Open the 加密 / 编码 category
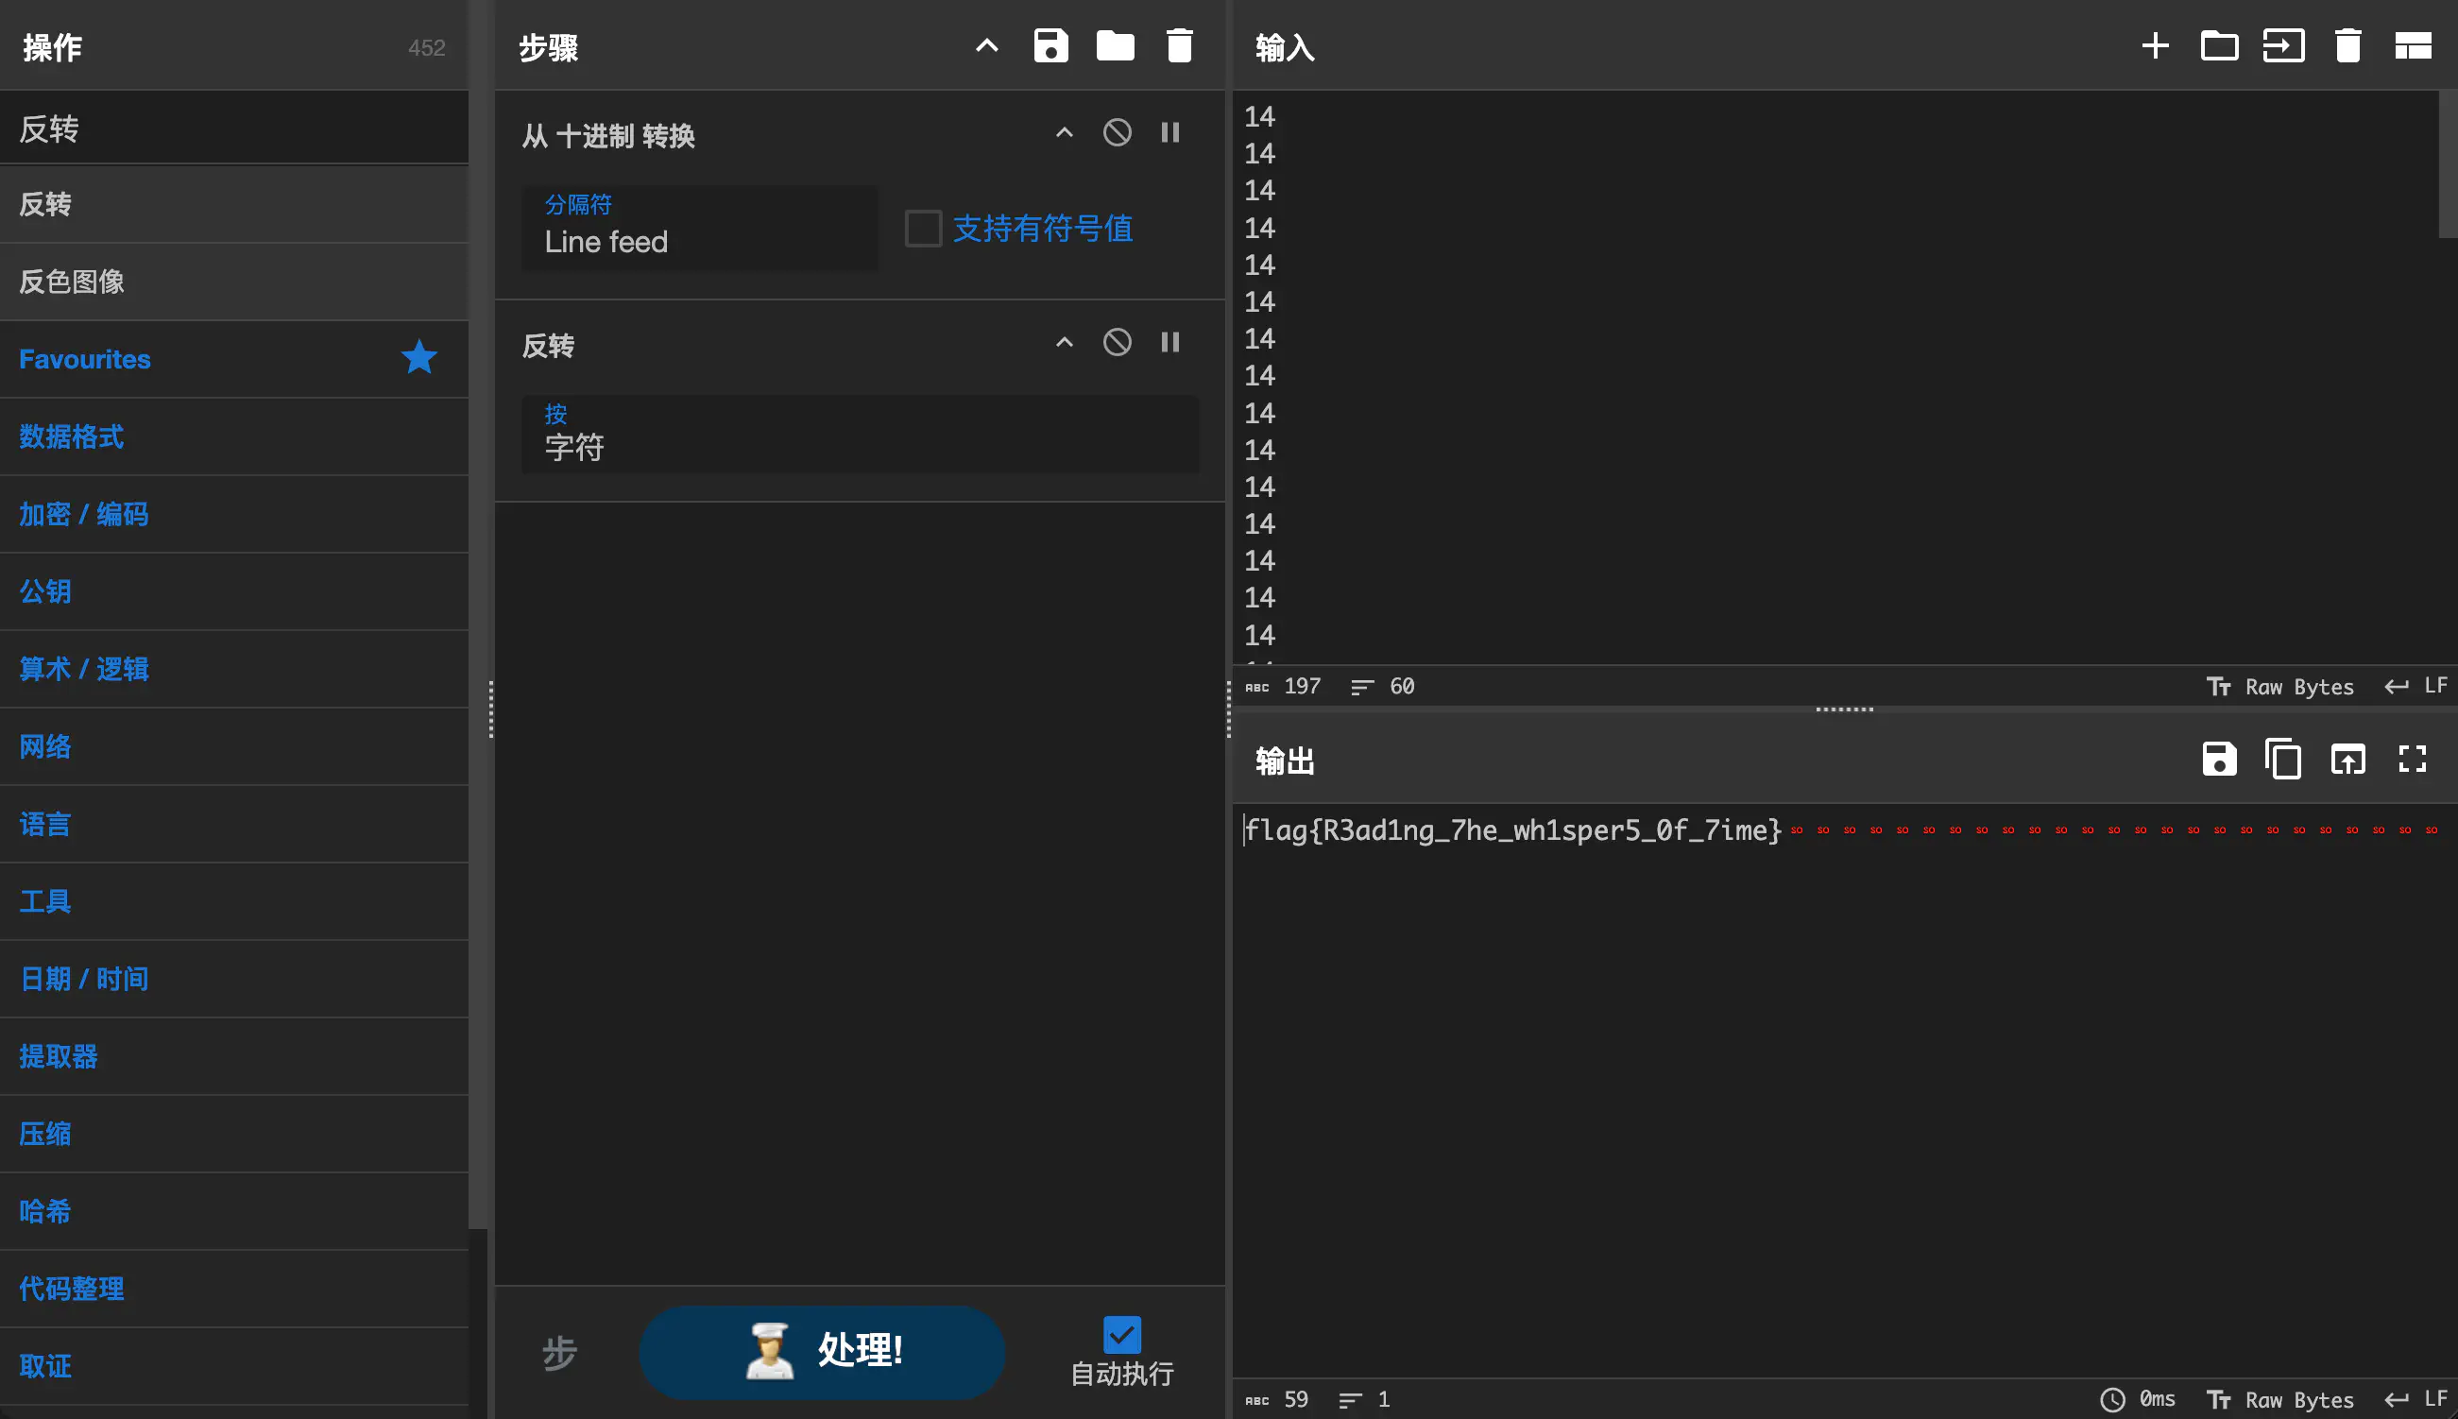 [x=84, y=514]
